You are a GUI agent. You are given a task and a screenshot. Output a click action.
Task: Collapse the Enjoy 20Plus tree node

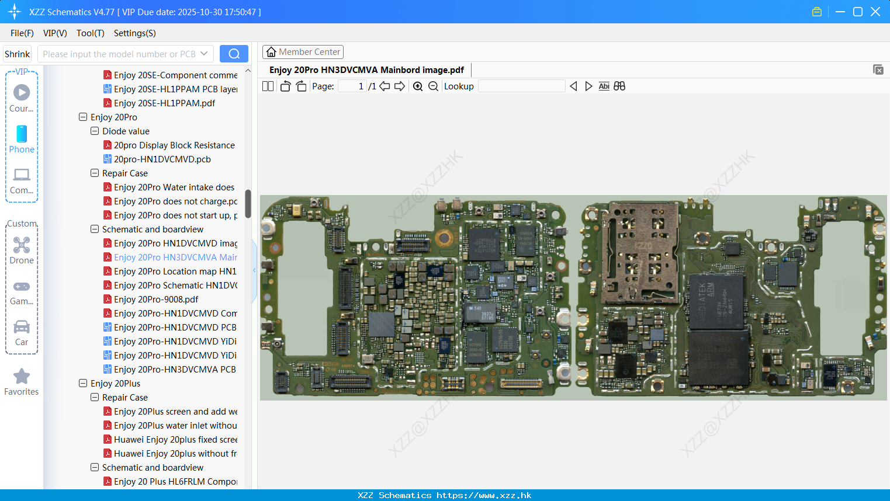pyautogui.click(x=83, y=383)
